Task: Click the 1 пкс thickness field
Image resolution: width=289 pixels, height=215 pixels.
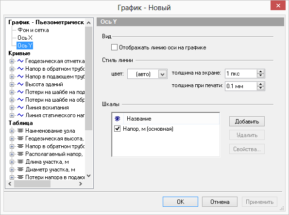Action: pos(241,74)
